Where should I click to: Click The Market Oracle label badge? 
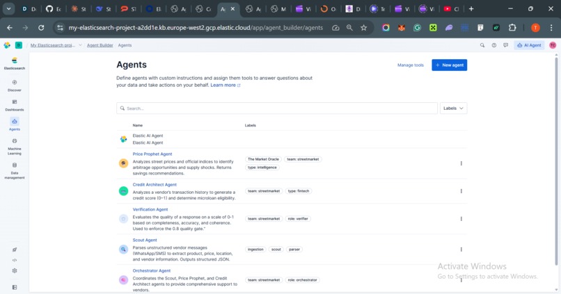[263, 159]
